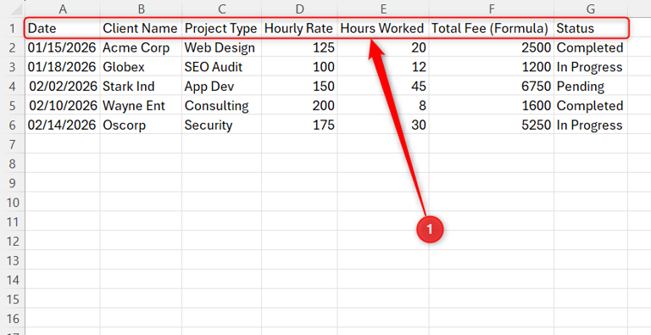651x335 pixels.
Task: Select the Stark Ind cell
Action: (x=142, y=86)
